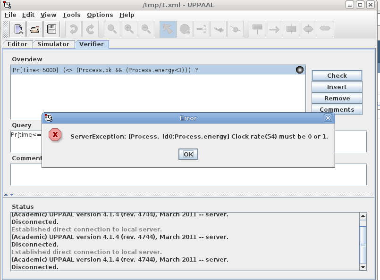Click the Insert button
Screen dimensions: 380x280
(x=337, y=87)
